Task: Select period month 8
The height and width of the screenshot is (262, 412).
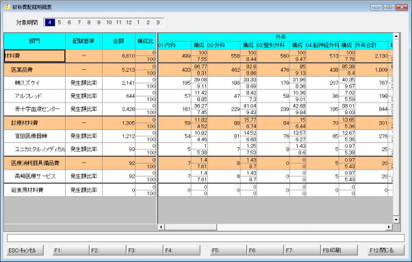Action: (x=89, y=23)
